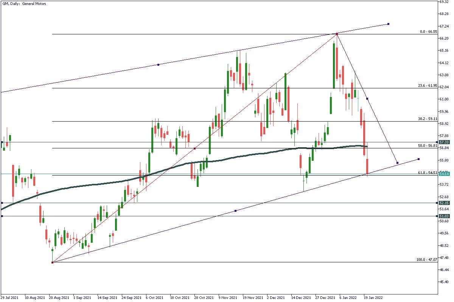Select the upper channel trendline's far-right end handle
Image resolution: width=454 pixels, height=302 pixels.
tap(389, 24)
